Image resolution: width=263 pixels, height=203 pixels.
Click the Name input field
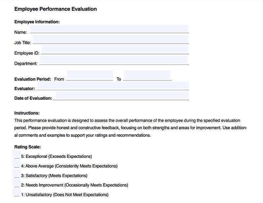click(109, 29)
